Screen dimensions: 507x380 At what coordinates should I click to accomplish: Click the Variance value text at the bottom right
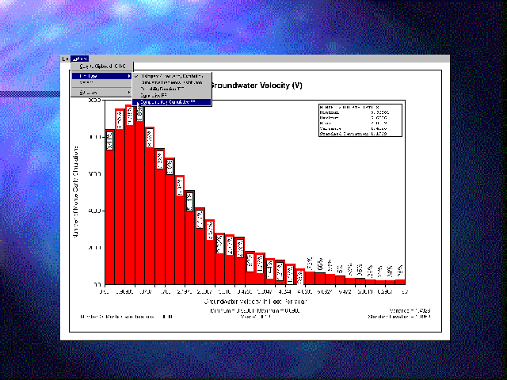[x=410, y=311]
